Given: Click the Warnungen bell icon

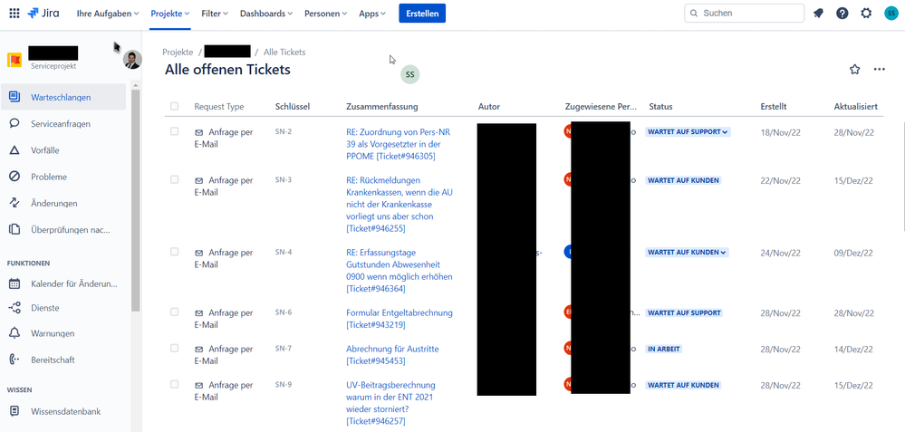Looking at the screenshot, I should tap(14, 333).
